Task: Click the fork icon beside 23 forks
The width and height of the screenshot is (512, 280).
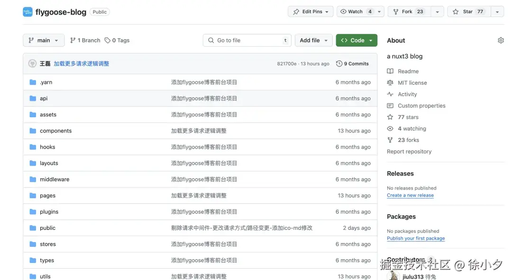Action: coord(390,140)
